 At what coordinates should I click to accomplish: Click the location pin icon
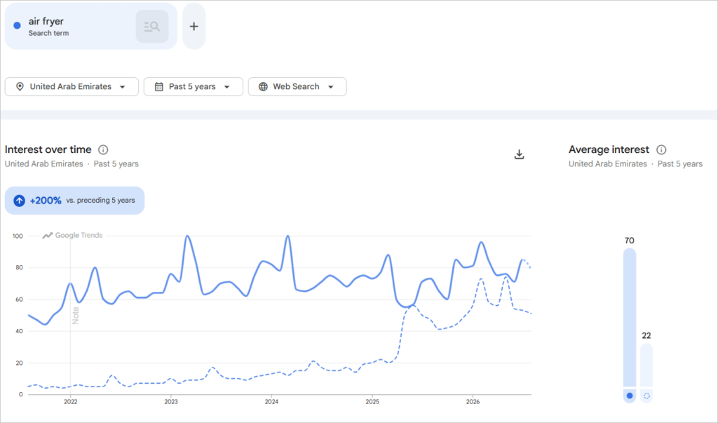tap(20, 86)
